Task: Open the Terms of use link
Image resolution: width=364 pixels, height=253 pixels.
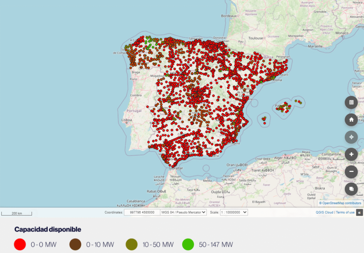Action: coord(345,212)
